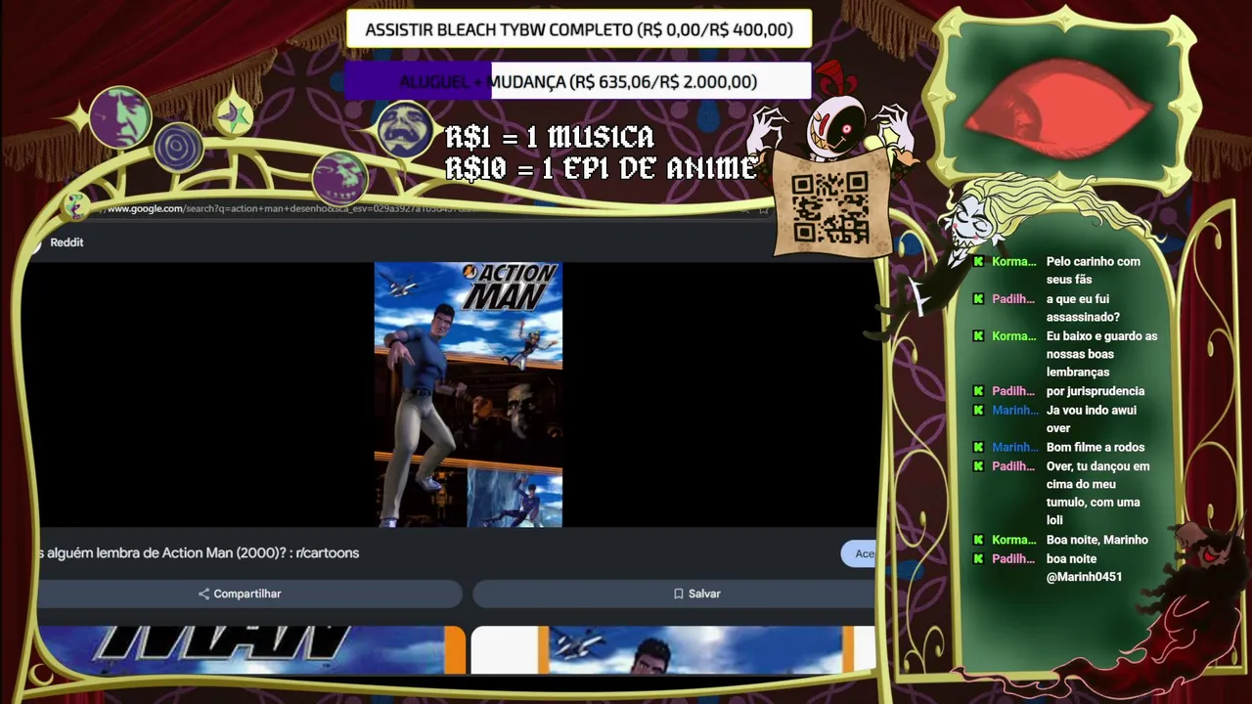Click the browser address bar with google.com URL
Screen dimensions: 1252x704
(293, 208)
